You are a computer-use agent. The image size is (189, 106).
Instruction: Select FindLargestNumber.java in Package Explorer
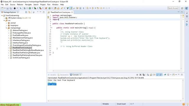pyautogui.click(x=22, y=33)
